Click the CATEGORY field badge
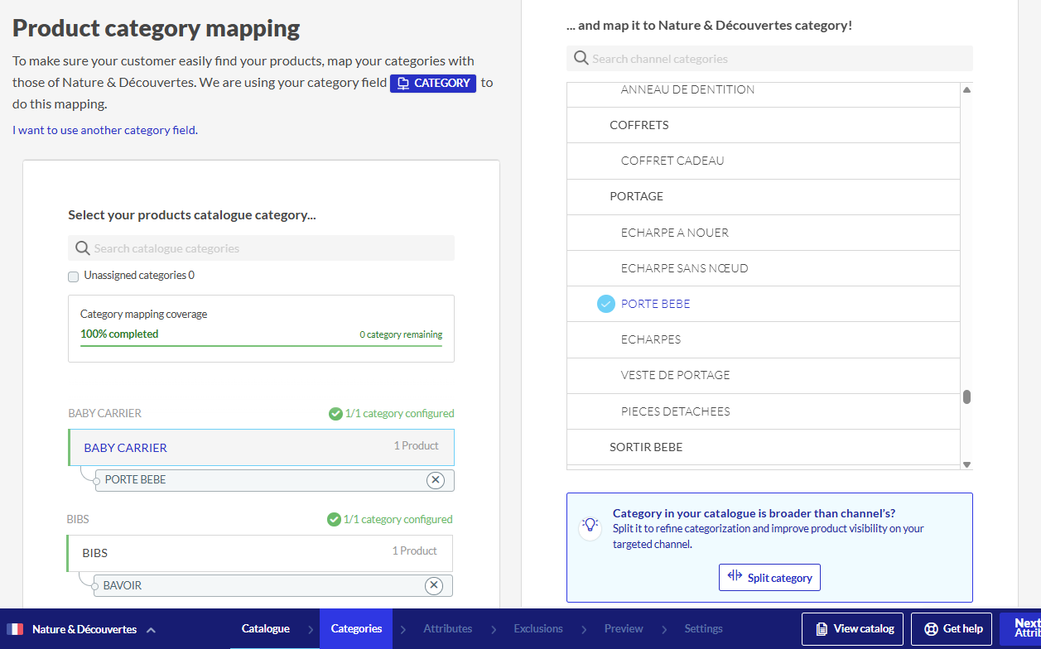Screen dimensions: 1041x649 click(x=433, y=83)
